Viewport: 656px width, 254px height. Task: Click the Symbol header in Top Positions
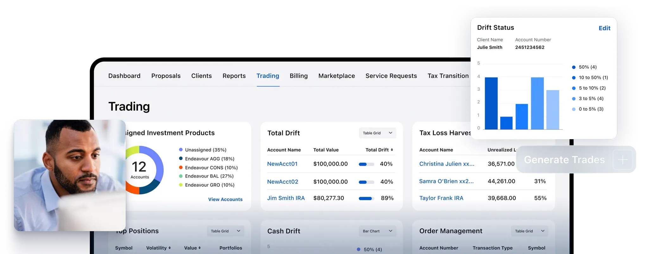[x=124, y=248]
